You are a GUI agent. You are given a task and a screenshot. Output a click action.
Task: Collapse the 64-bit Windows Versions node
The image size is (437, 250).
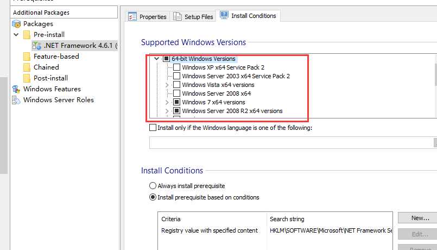pyautogui.click(x=156, y=59)
